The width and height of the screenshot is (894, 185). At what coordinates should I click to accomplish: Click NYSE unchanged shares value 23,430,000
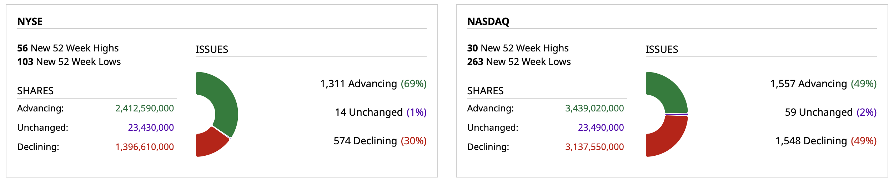point(151,127)
